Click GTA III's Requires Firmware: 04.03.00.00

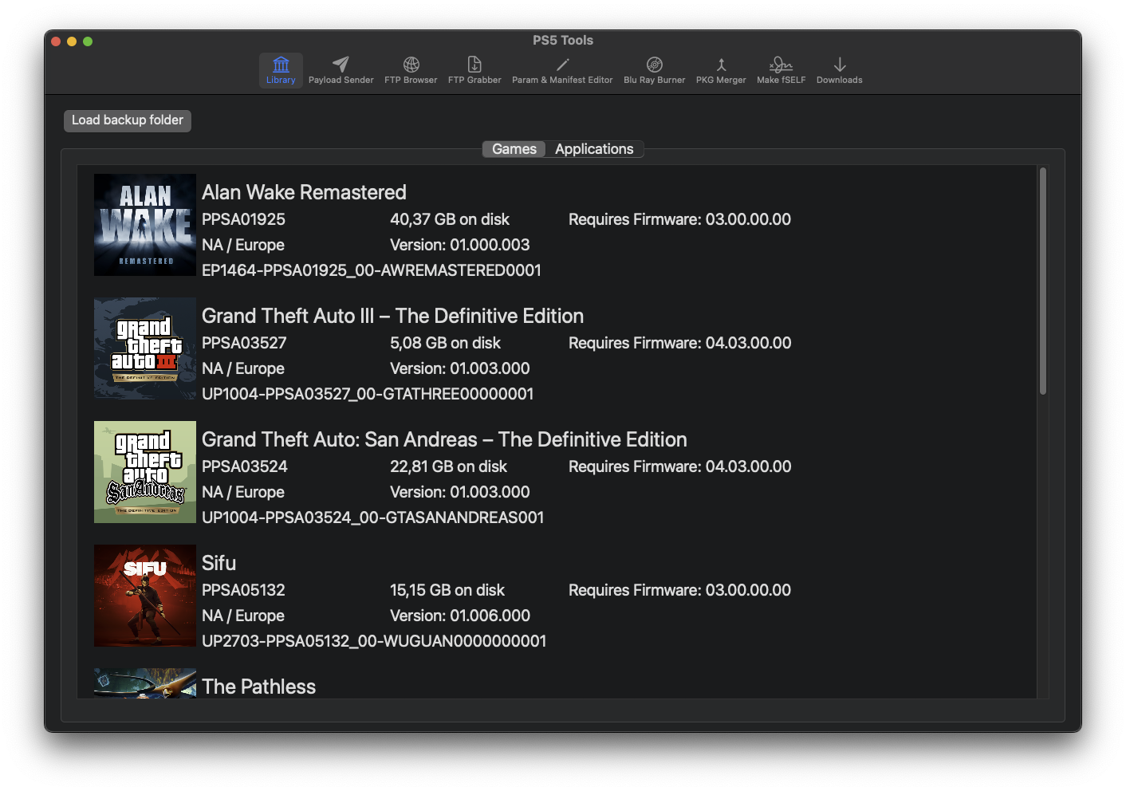click(680, 343)
